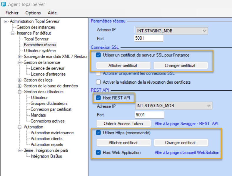Open the network Adresse IP dropdown
The height and width of the screenshot is (176, 232).
[x=205, y=31]
